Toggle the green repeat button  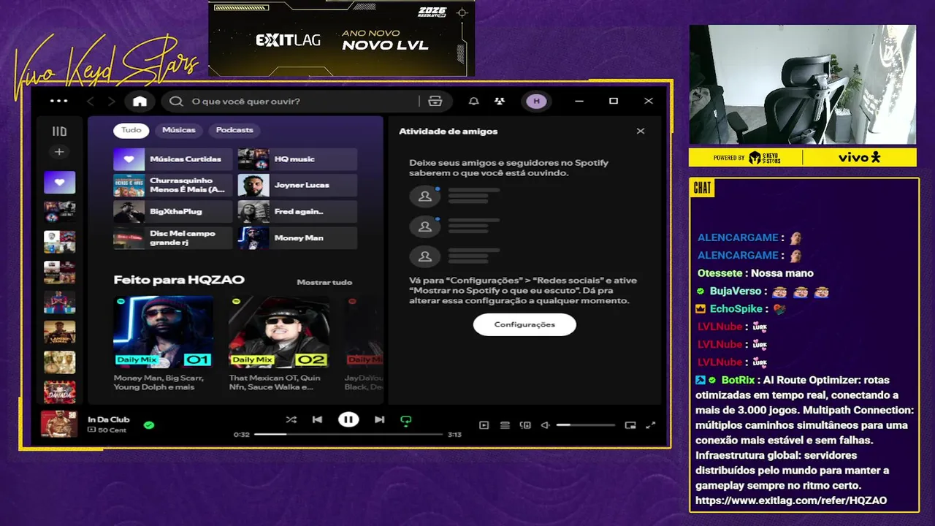pyautogui.click(x=406, y=420)
